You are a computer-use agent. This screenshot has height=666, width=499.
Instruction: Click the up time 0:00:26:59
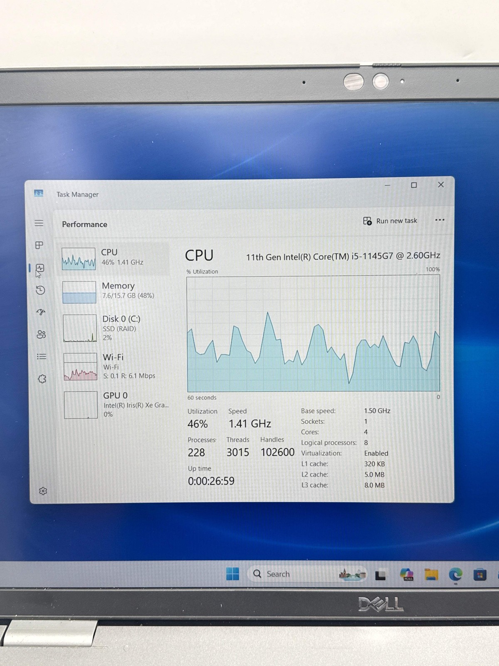tap(211, 481)
